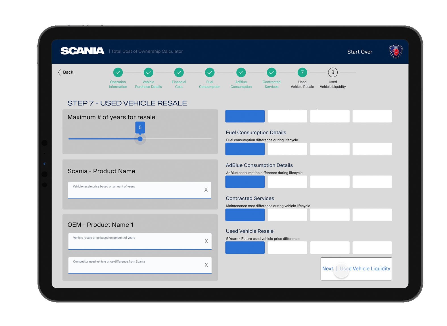Image resolution: width=447 pixels, height=326 pixels.
Task: Clear the OEM vehicle resale price field
Action: coord(206,241)
